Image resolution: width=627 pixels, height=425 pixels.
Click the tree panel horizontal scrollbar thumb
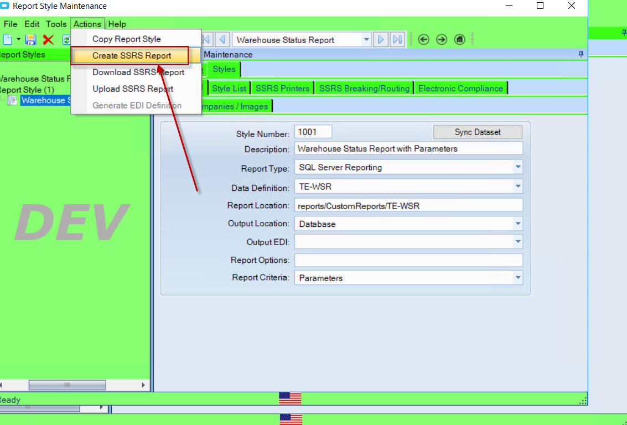click(x=67, y=385)
